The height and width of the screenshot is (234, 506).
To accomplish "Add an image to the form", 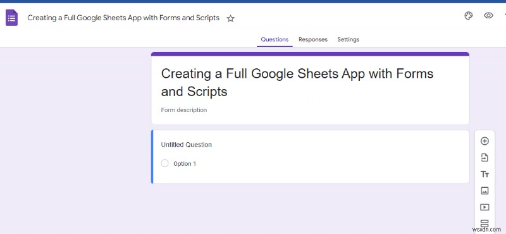I will [x=484, y=191].
